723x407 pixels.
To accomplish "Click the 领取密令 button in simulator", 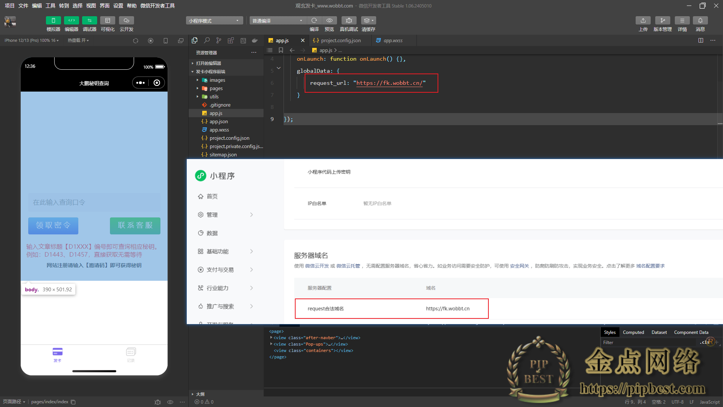I will tap(53, 225).
